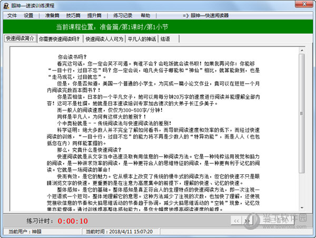Click the line 那么,究竟什么是快速阅读?
Screen dimensions: 316x238
[90, 150]
